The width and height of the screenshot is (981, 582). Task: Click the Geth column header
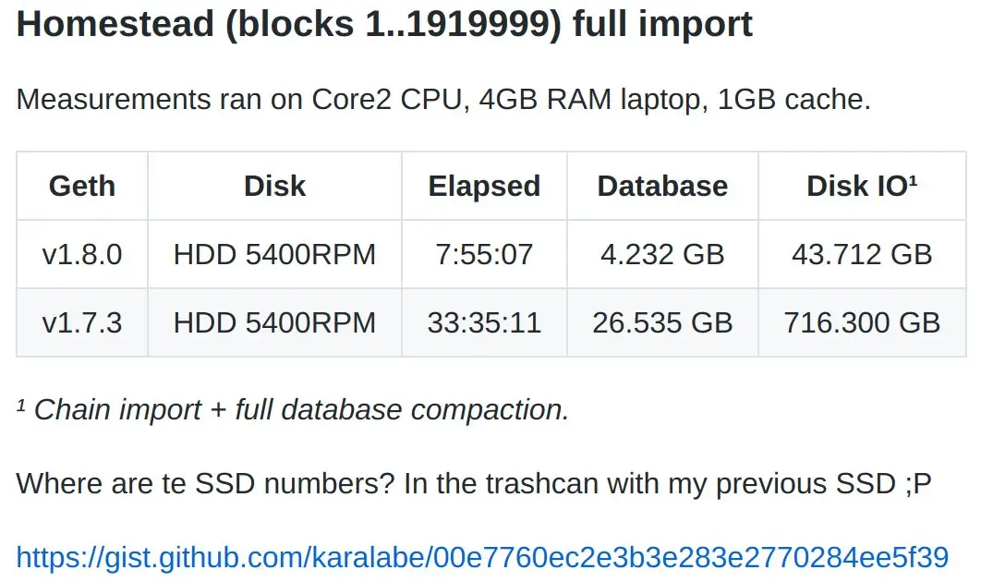click(x=82, y=186)
